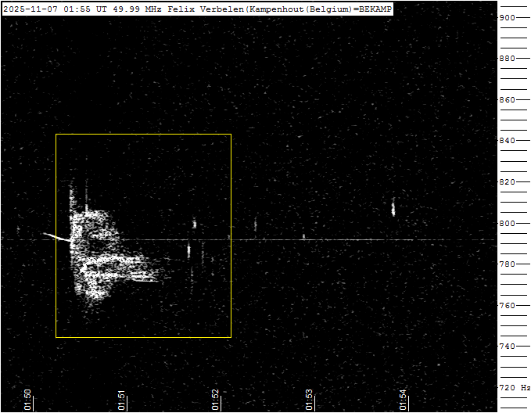Select the 880 frequency scale label
This screenshot has width=531, height=413.
[508, 59]
